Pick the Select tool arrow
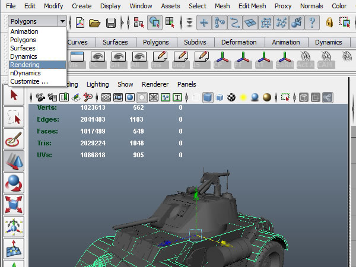The image size is (356, 267). 14,95
